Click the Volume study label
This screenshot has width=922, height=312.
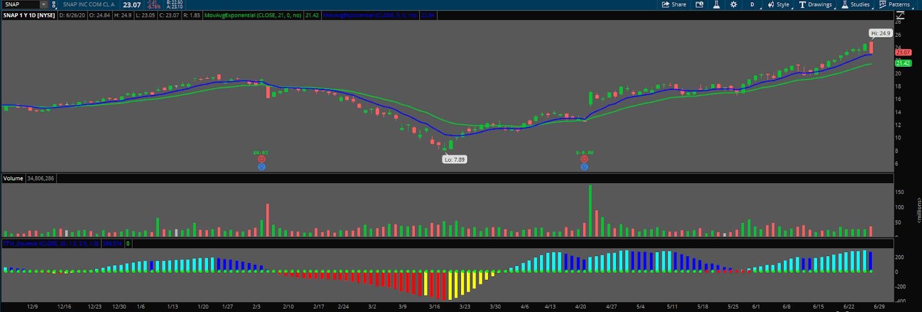13,178
